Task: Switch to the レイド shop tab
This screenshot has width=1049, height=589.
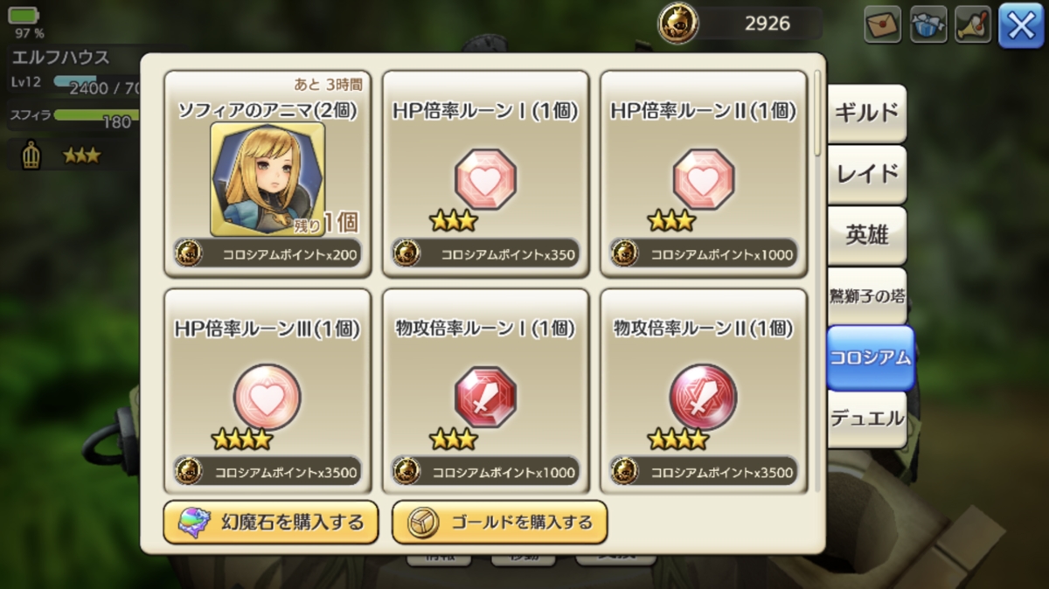Action: click(866, 174)
